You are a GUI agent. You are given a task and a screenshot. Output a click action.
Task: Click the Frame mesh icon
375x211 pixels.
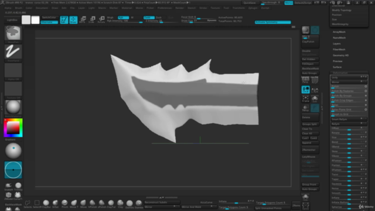coord(305,99)
